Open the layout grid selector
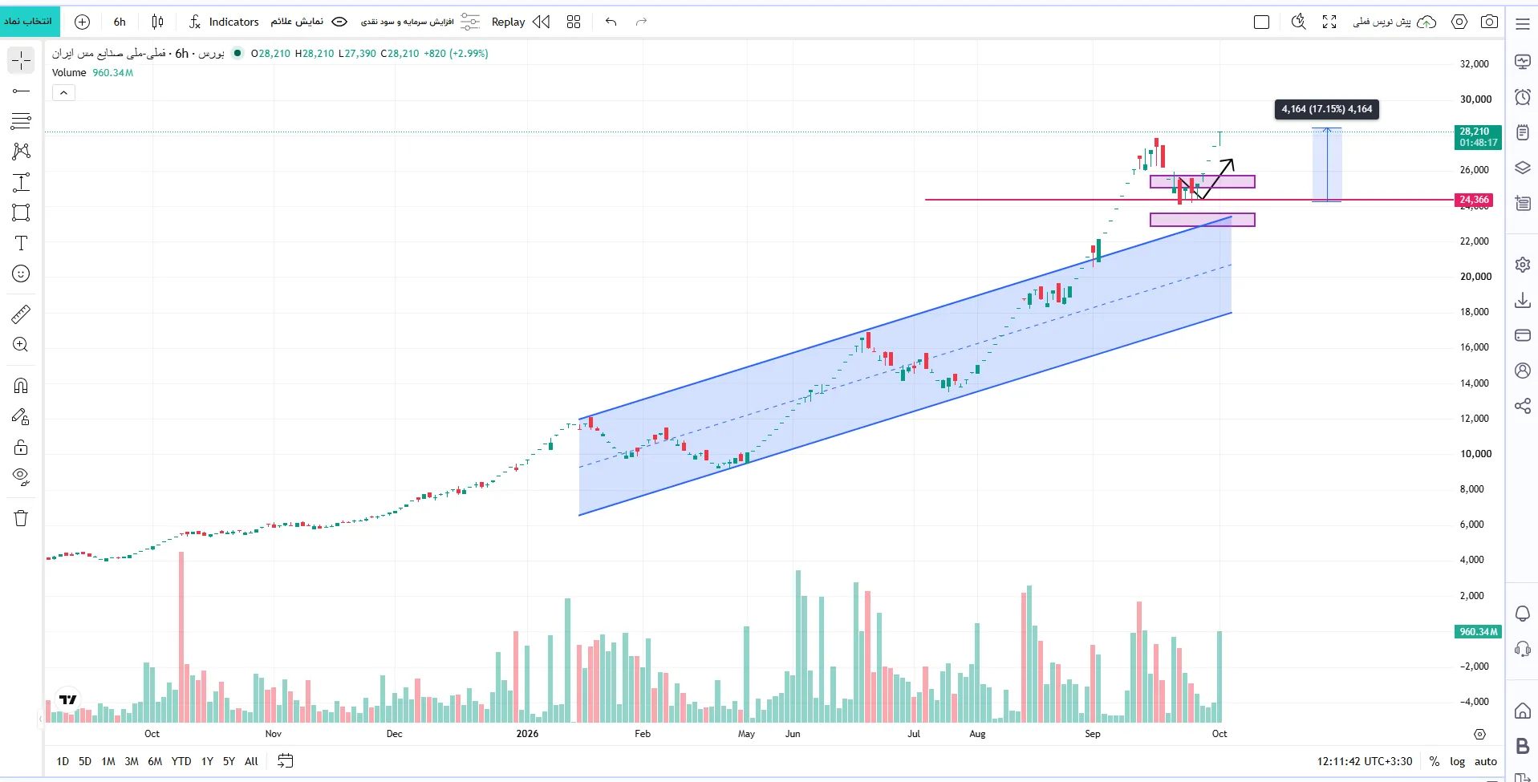Screen dimensions: 1538x782 pos(573,22)
